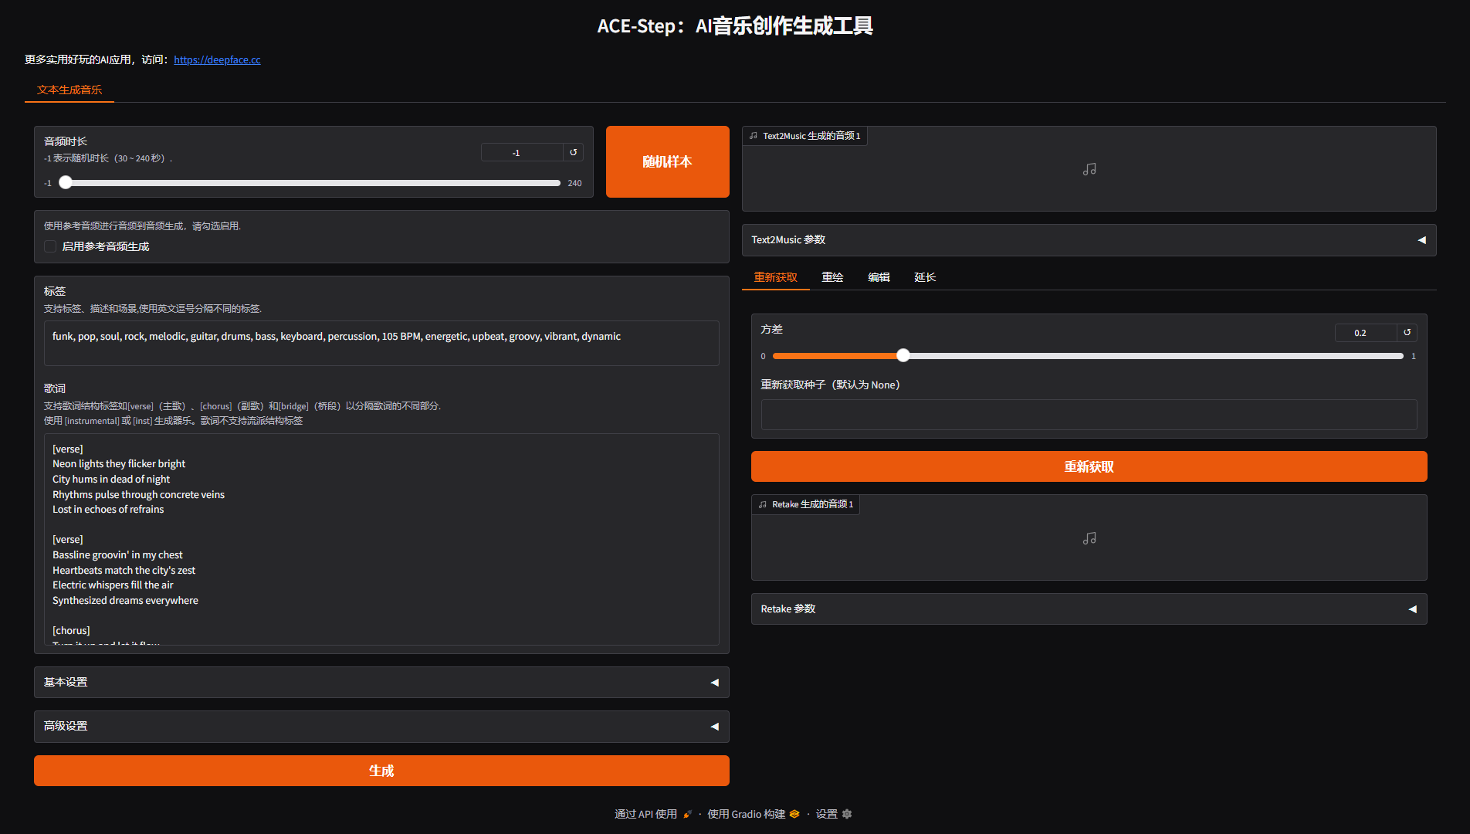Enable the reference audio generation checkbox

click(51, 246)
